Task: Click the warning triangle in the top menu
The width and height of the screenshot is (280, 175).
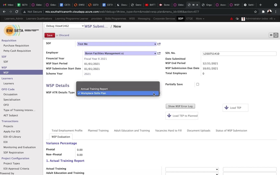Action: coord(232,19)
